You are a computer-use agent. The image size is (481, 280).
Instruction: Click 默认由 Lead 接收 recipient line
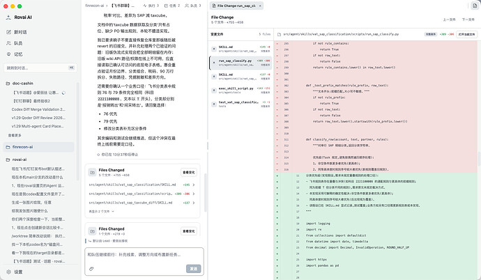(x=108, y=241)
